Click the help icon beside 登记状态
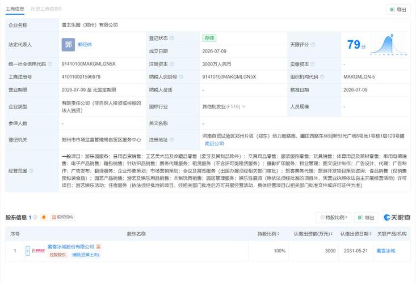 (x=171, y=38)
